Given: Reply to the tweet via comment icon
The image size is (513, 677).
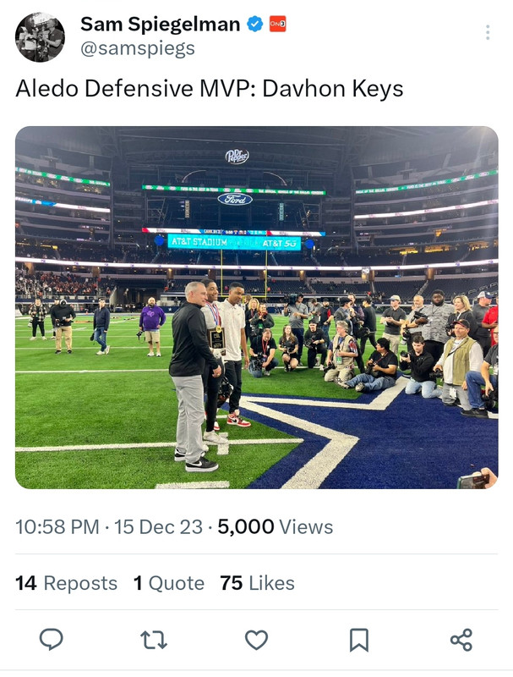Looking at the screenshot, I should [x=52, y=640].
